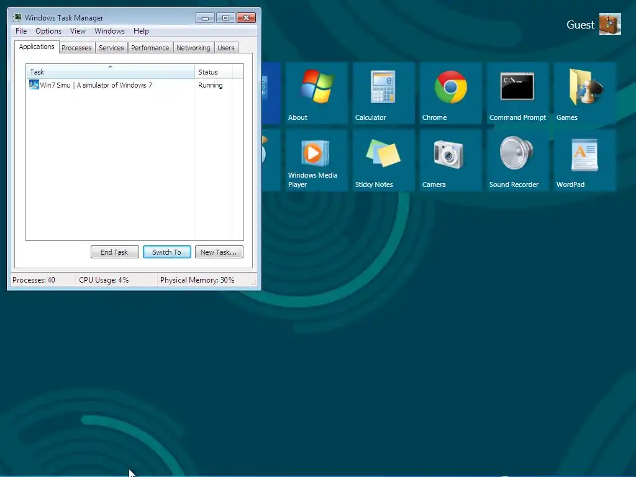Open the Help menu
Screen dimensions: 636x477
click(141, 31)
